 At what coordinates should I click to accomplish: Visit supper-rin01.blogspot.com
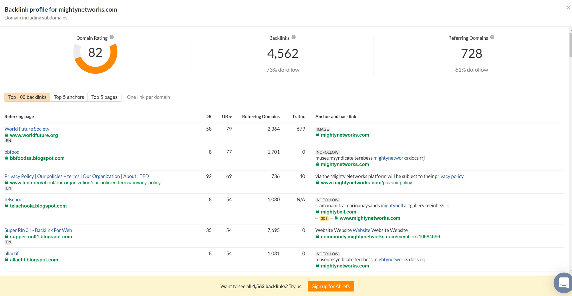pyautogui.click(x=41, y=237)
